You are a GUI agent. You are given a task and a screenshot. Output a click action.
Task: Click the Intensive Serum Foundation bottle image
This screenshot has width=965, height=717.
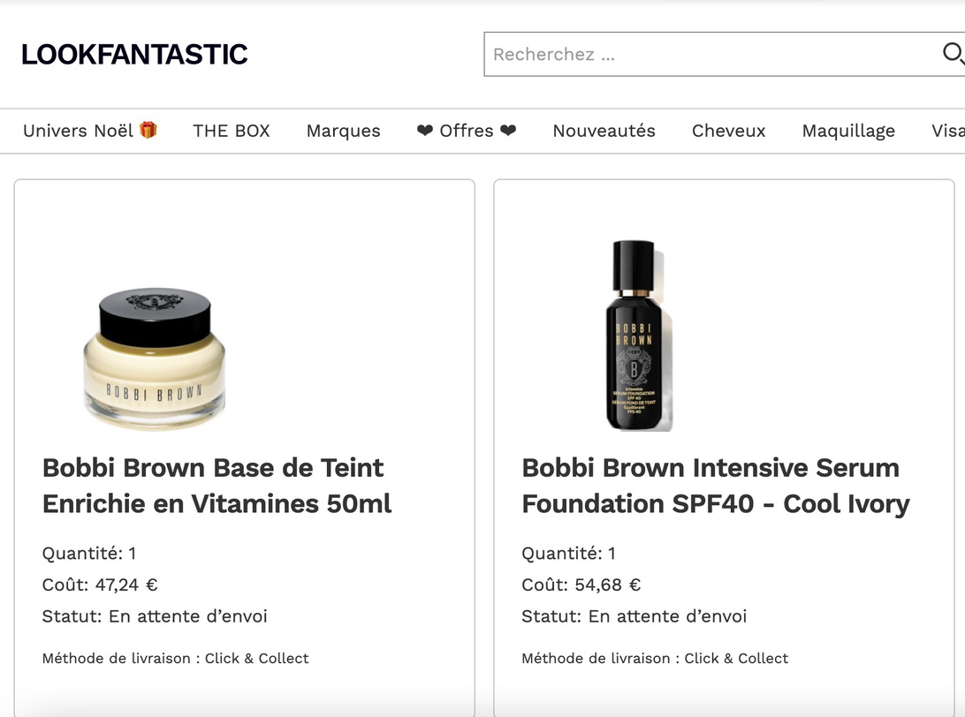pyautogui.click(x=638, y=336)
